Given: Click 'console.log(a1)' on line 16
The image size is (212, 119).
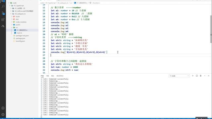Looking at the screenshot, I should [x=60, y=22].
